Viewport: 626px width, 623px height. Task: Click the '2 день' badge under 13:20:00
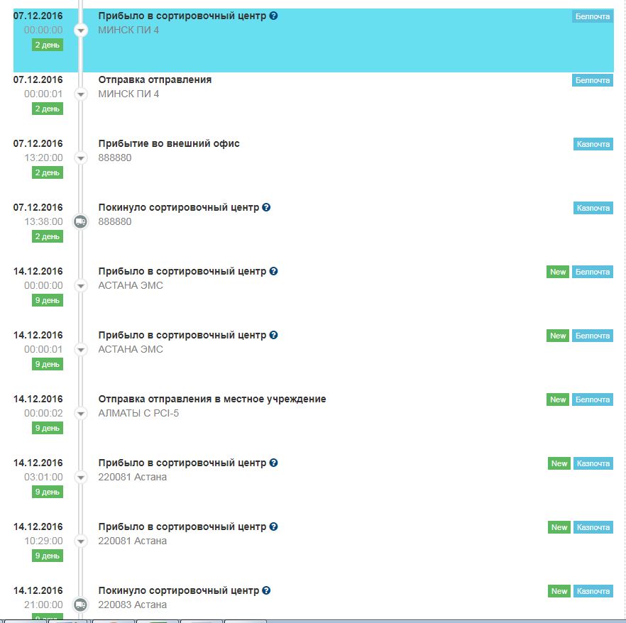tap(47, 172)
